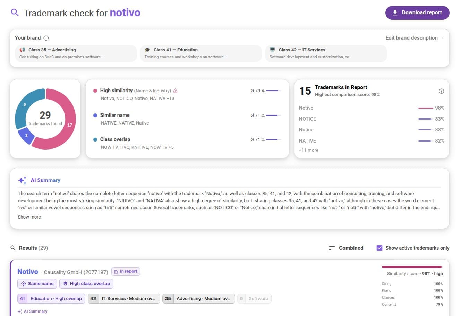Select the 35 Advertising Medium overlap chip
Image resolution: width=461 pixels, height=316 pixels.
pyautogui.click(x=199, y=299)
